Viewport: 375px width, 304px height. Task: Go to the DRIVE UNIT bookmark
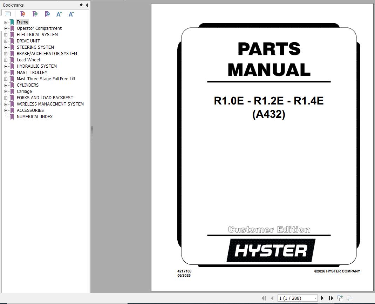click(x=28, y=41)
